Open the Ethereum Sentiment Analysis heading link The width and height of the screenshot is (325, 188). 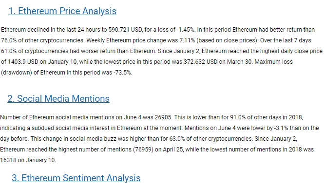coord(76,178)
